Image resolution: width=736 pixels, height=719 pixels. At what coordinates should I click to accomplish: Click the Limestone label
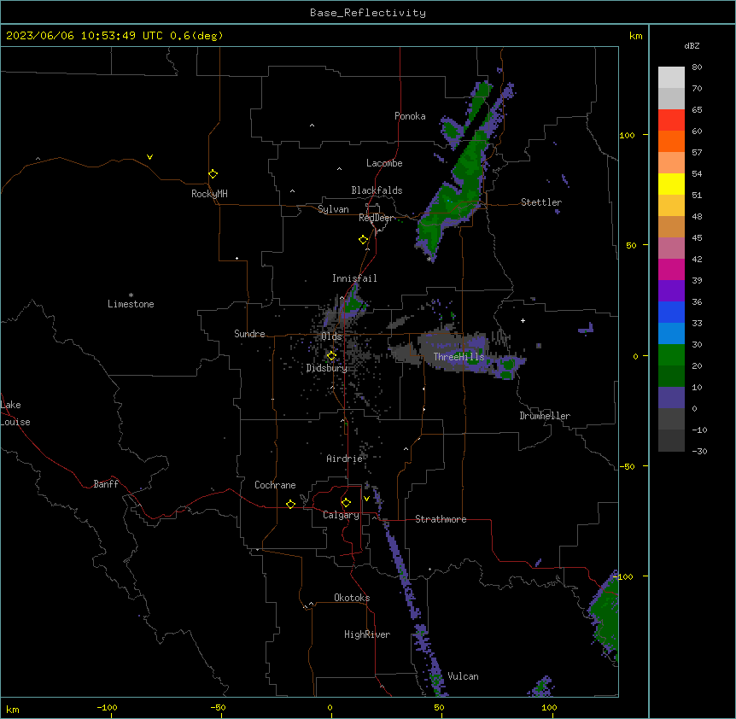(131, 304)
